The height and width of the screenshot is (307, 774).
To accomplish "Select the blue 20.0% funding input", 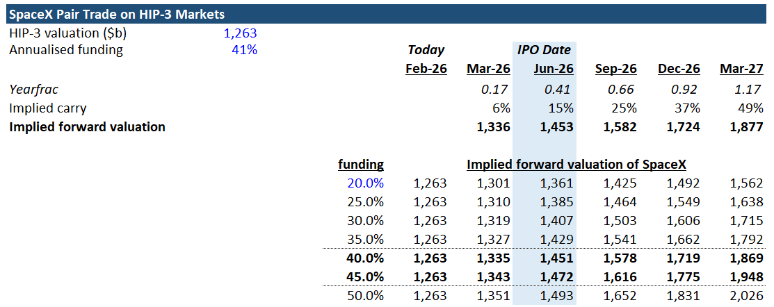I will click(365, 183).
